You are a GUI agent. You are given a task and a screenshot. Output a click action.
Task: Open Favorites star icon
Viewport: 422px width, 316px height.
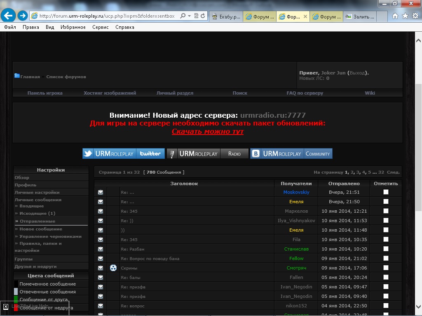coord(405,16)
